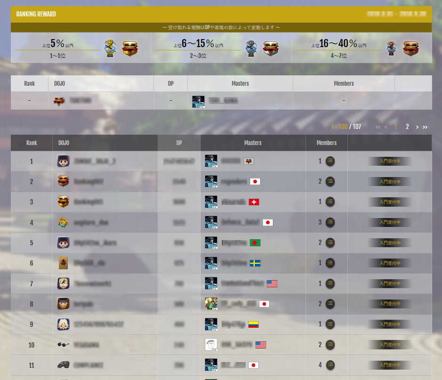Image resolution: width=442 pixels, height=380 pixels.
Task: Click 入門受付中 button for rank 9 dojo
Action: (390, 324)
